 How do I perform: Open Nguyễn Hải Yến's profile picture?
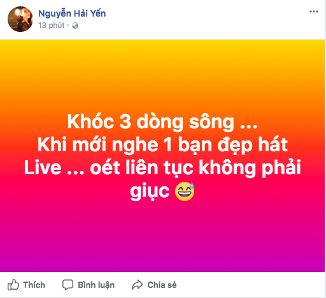tap(20, 19)
